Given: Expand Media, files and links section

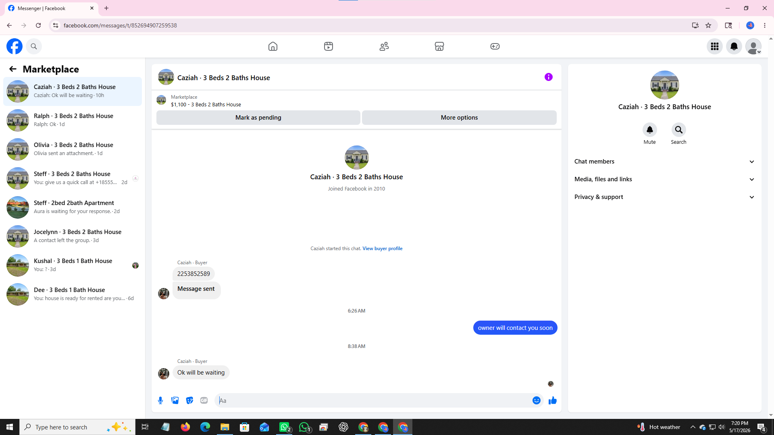Looking at the screenshot, I should coord(665,179).
